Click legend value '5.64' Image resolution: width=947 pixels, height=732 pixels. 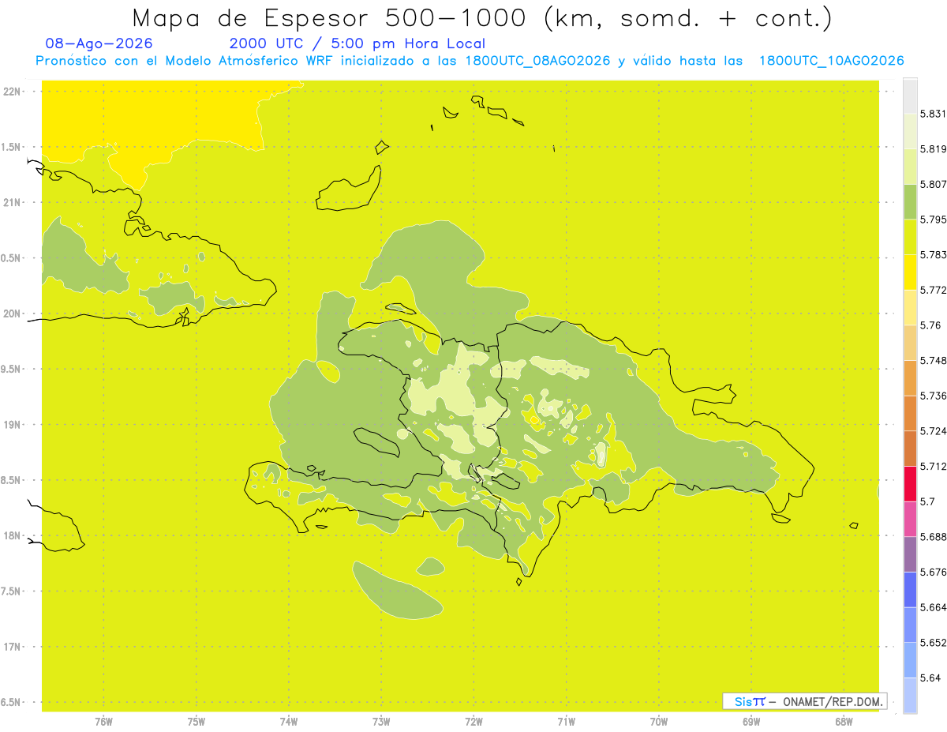(930, 678)
